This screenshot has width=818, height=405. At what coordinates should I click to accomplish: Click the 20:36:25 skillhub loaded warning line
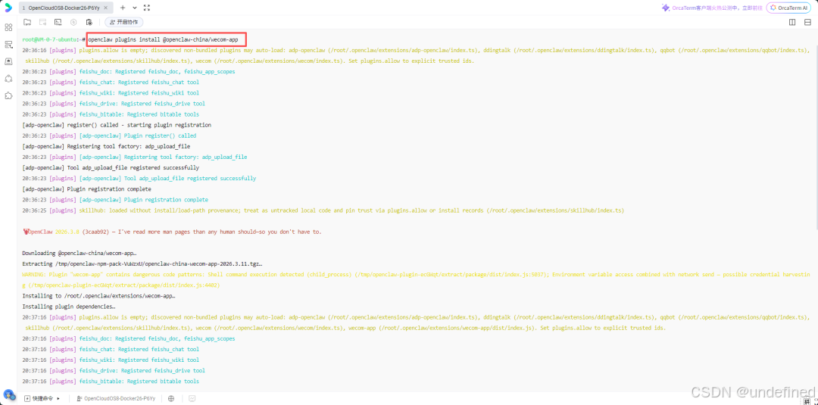(323, 210)
